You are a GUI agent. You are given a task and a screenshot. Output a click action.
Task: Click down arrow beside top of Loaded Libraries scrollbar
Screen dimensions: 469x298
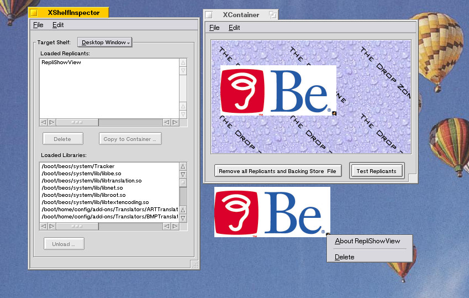[183, 174]
